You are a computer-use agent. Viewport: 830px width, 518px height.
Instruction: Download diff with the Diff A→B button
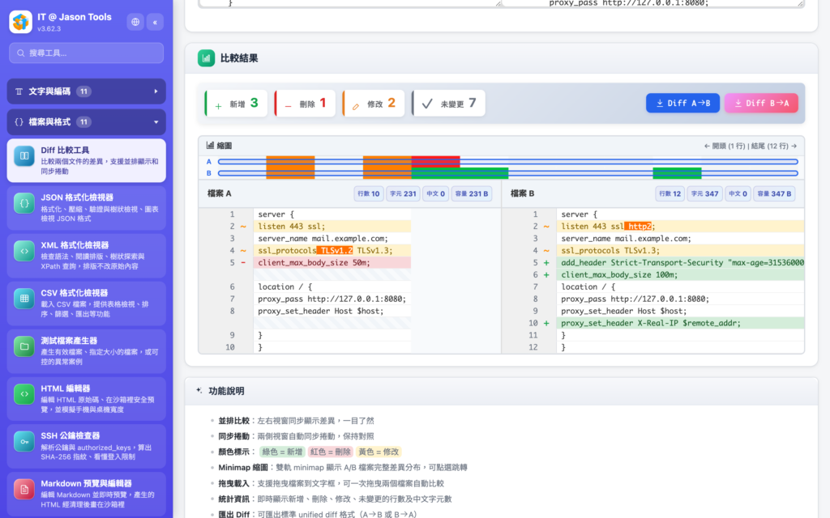(x=682, y=103)
